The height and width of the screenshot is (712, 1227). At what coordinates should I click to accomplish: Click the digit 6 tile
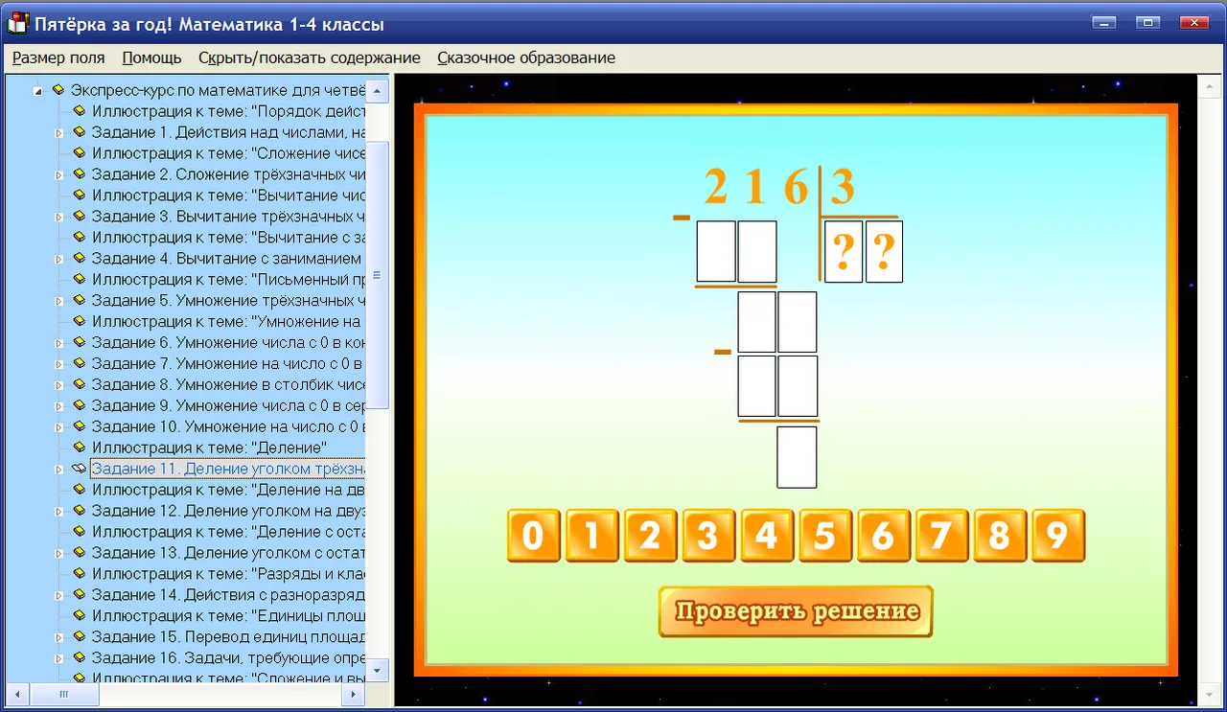coord(883,536)
